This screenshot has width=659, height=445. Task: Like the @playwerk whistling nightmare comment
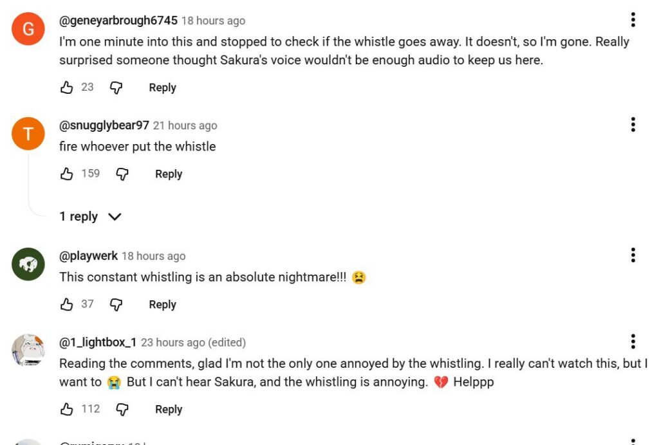pos(67,304)
